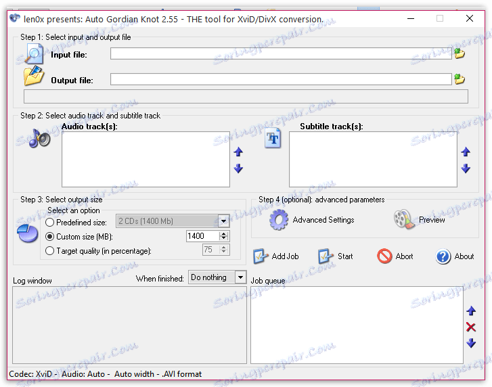Move job down in queue
Image resolution: width=492 pixels, height=387 pixels.
tap(471, 343)
